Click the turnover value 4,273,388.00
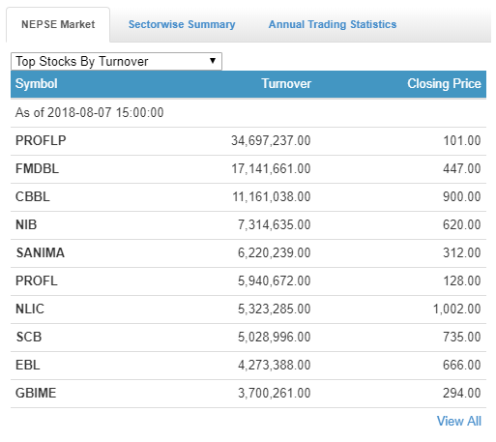 [275, 365]
